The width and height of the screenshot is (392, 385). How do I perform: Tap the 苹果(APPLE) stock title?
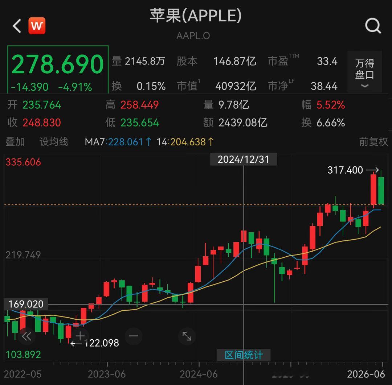196,16
